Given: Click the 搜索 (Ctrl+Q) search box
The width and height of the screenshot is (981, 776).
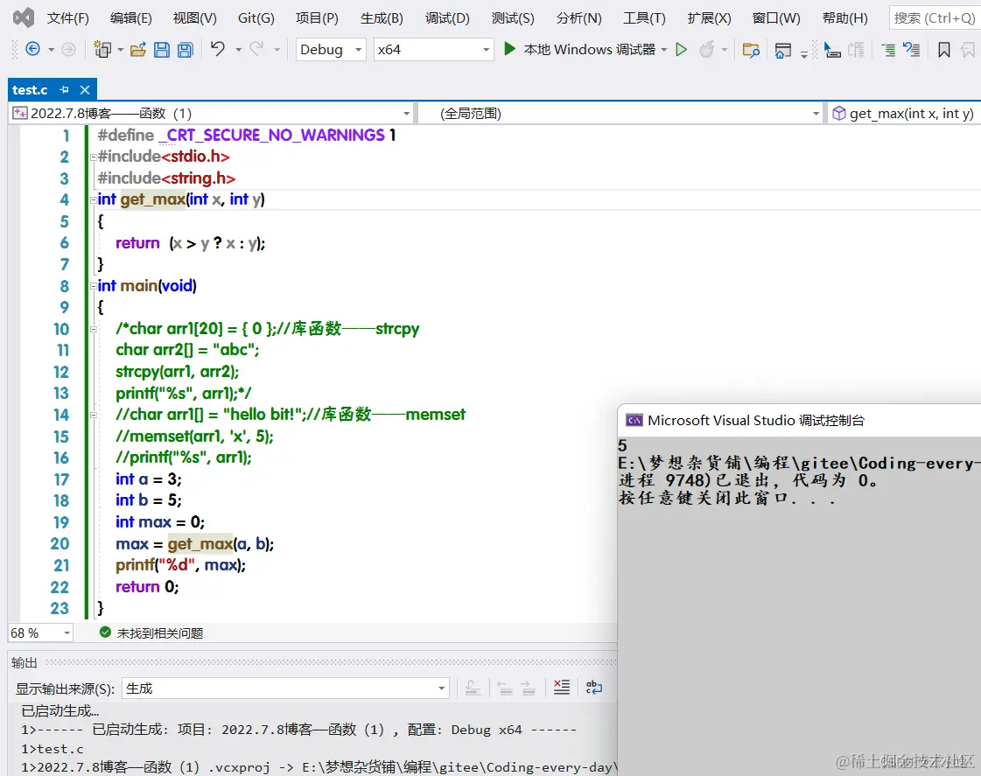Looking at the screenshot, I should coord(934,18).
